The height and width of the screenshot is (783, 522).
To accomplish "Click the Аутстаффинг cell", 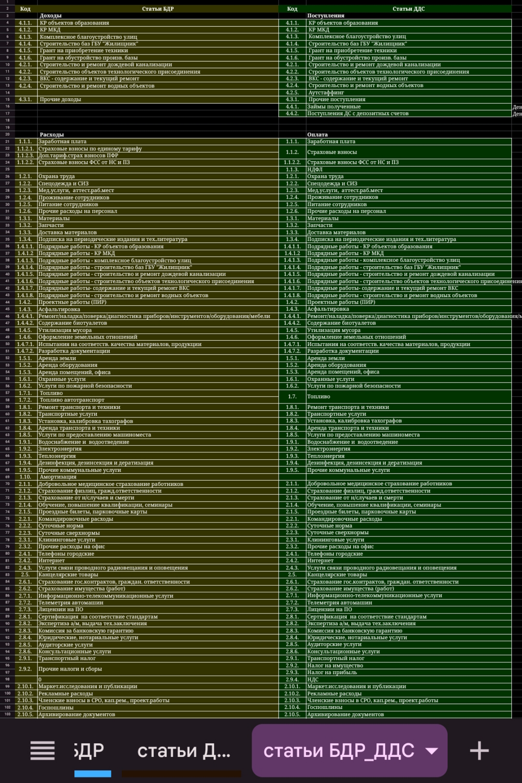I will 408,92.
